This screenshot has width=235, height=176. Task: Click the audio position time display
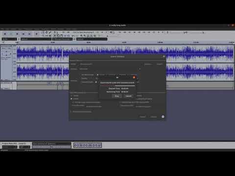pyautogui.click(x=88, y=145)
